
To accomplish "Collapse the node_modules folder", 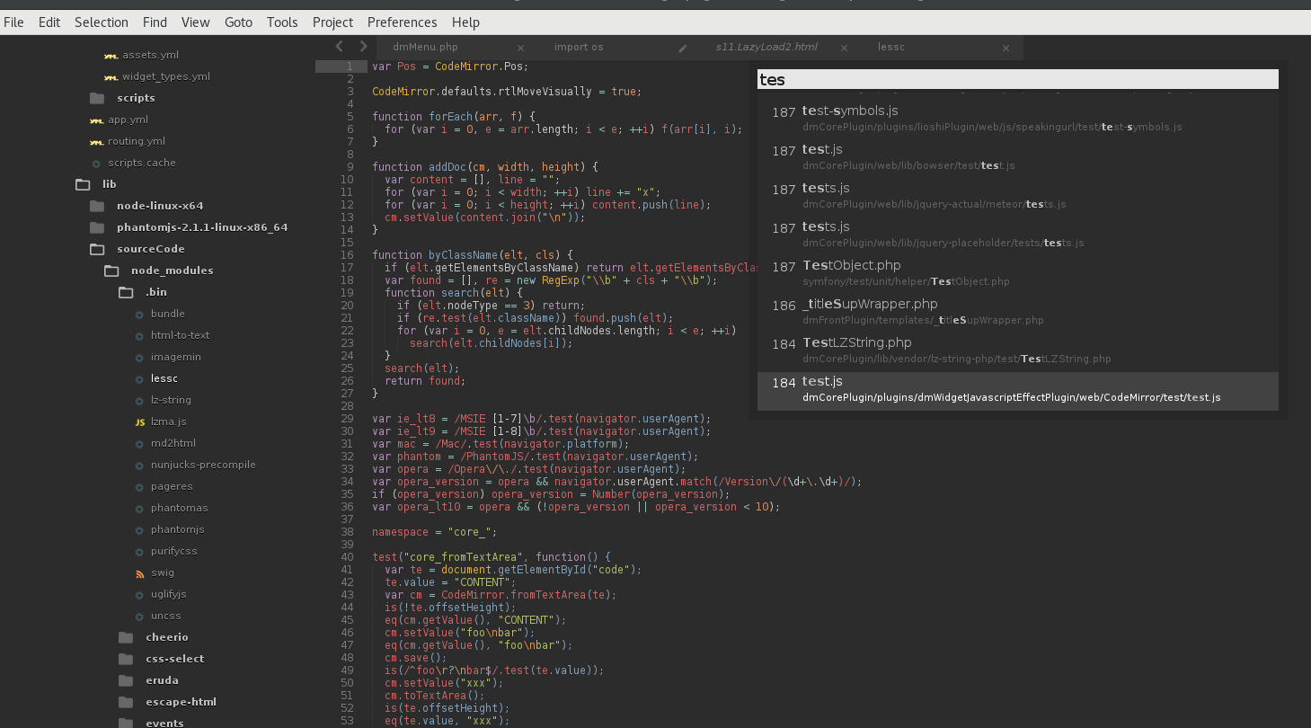I will coord(111,271).
